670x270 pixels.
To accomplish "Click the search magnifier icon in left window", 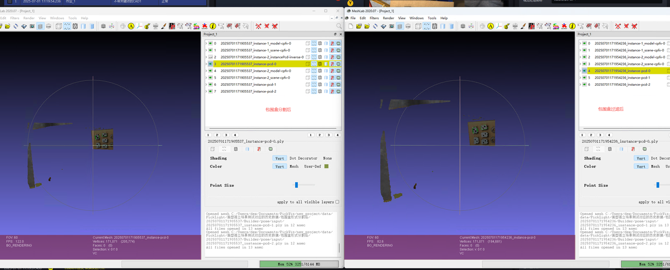I will pos(339,26).
